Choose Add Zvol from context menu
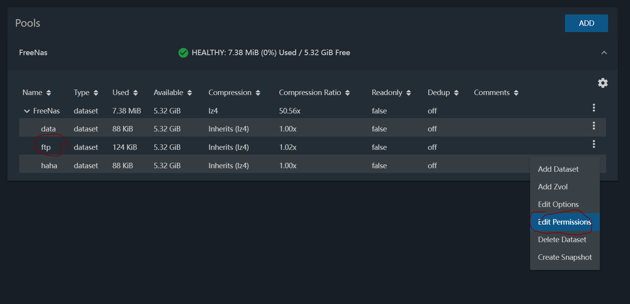 (x=565, y=187)
